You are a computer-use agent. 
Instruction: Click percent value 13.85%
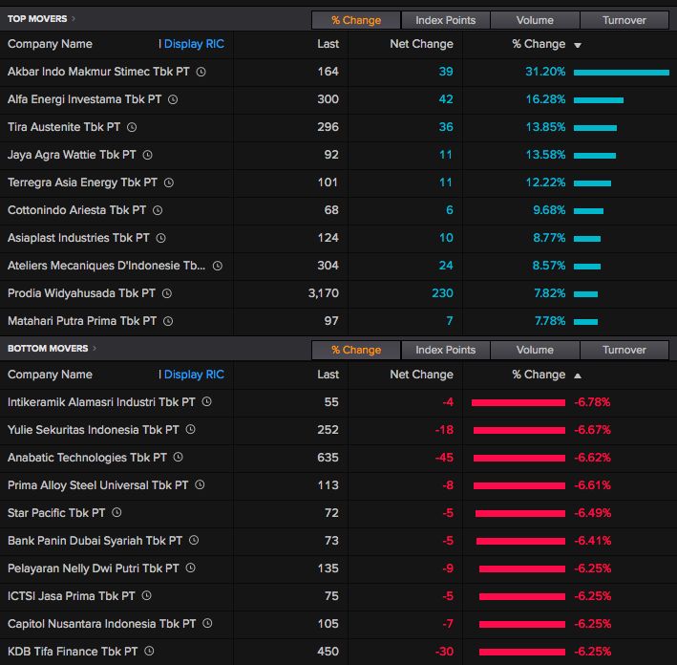[545, 127]
